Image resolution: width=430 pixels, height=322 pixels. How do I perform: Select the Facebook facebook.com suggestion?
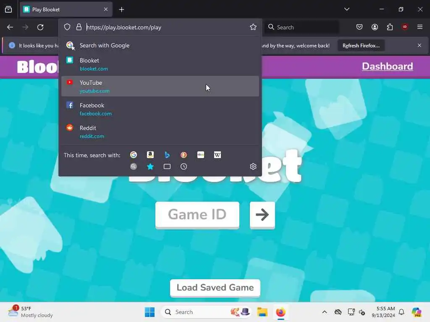(160, 109)
